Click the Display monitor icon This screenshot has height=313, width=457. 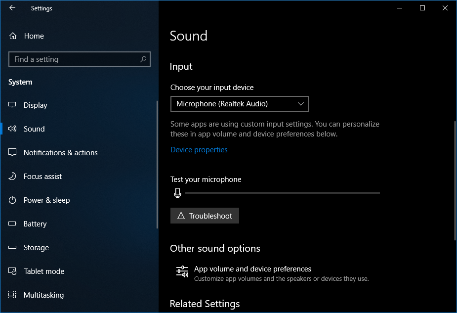[13, 105]
